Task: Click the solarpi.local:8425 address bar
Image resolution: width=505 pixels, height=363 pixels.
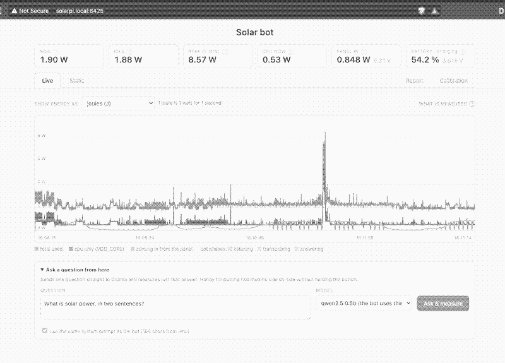Action: pos(80,11)
